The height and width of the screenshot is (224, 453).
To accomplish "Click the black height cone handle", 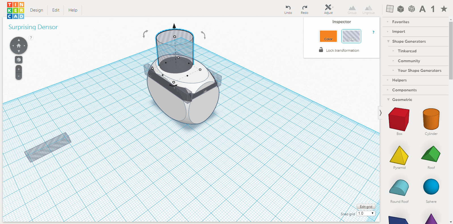I will (174, 26).
